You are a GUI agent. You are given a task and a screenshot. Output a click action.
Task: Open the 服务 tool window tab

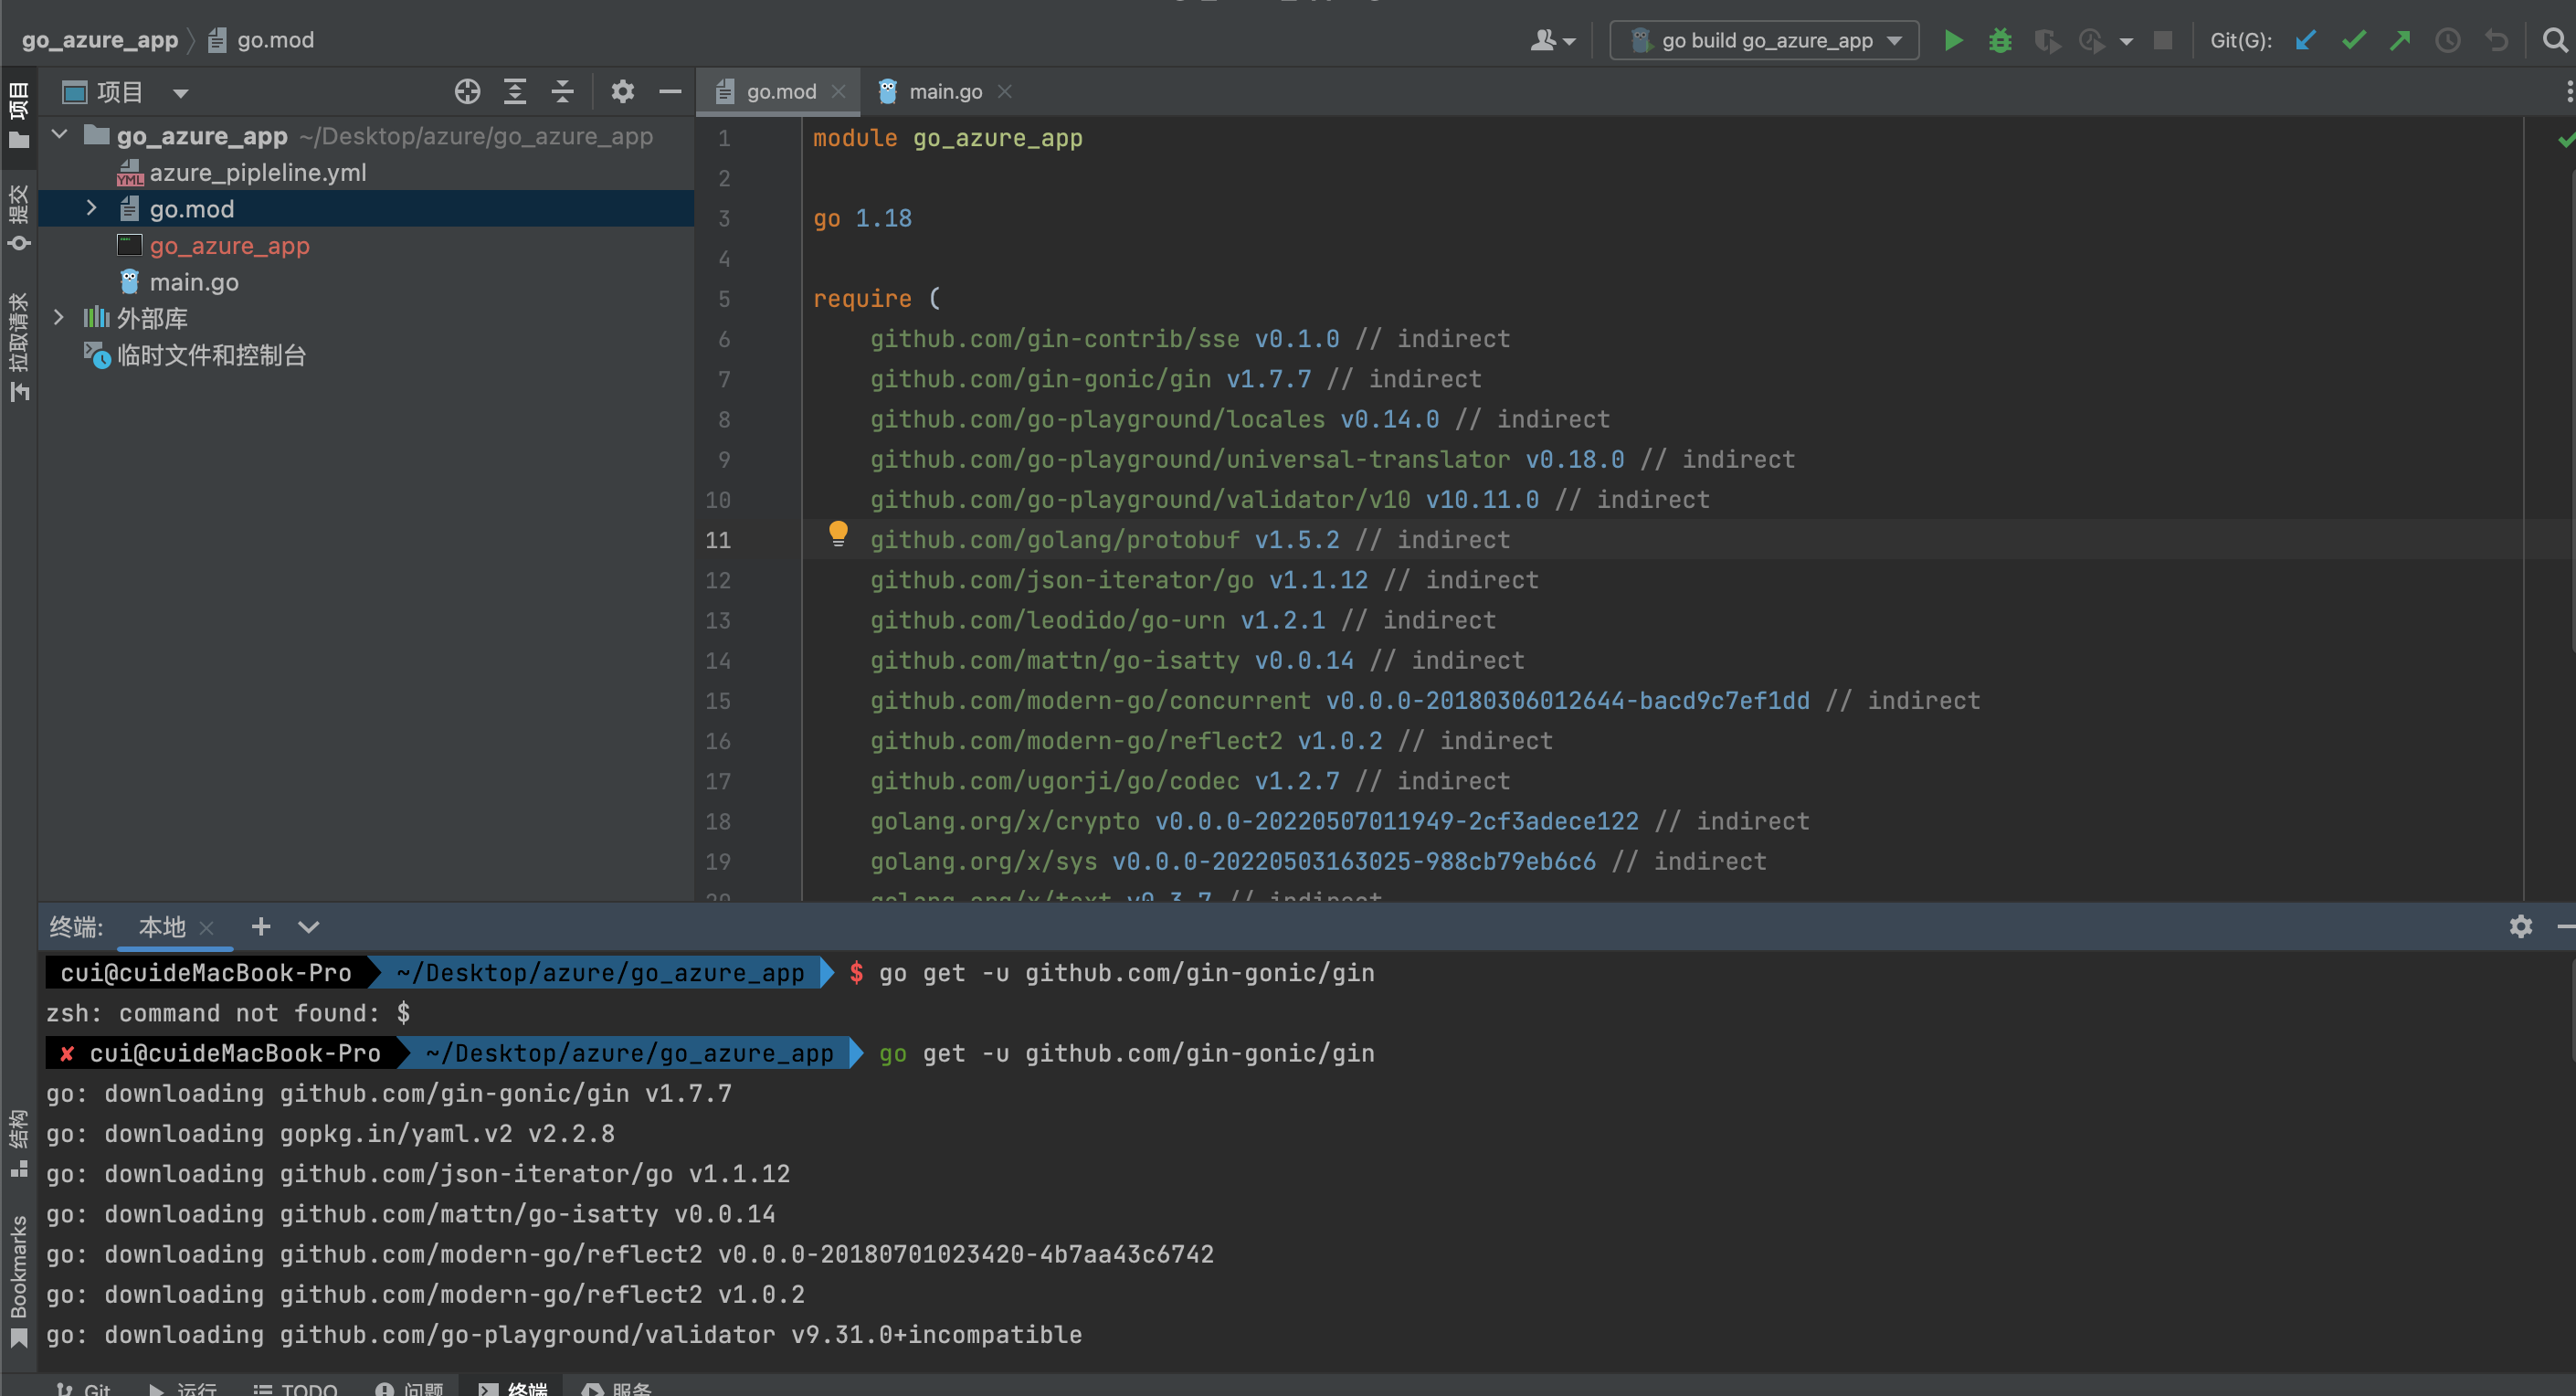(617, 1387)
